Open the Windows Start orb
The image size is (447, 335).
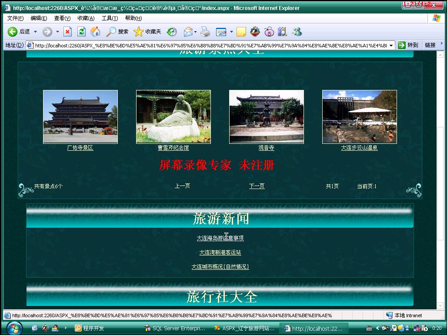13,328
